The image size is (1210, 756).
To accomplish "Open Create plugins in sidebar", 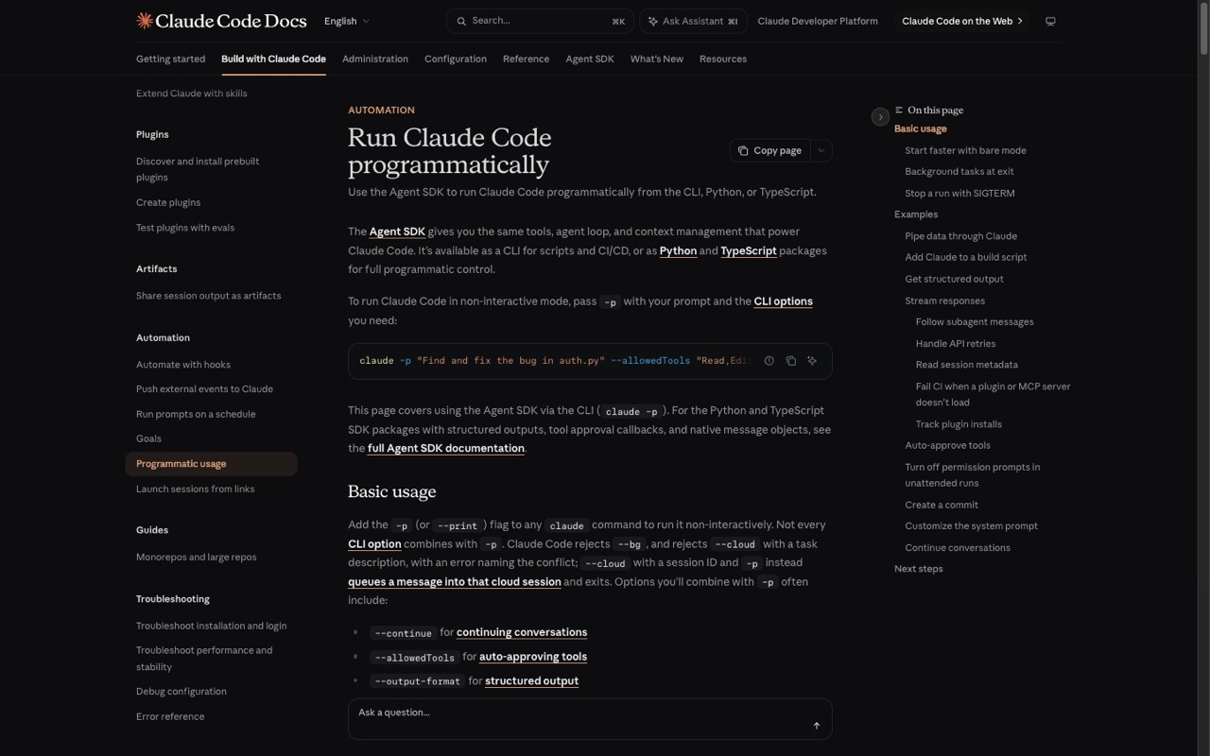I will pyautogui.click(x=168, y=202).
